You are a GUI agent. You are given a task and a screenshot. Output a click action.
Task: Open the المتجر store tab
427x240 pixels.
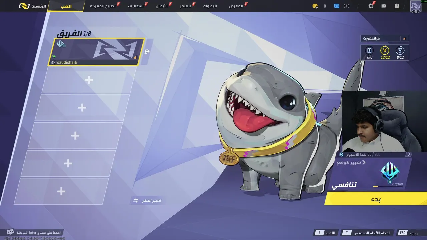185,6
